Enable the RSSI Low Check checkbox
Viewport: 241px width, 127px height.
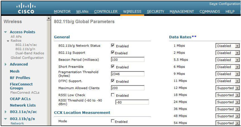click(x=113, y=95)
